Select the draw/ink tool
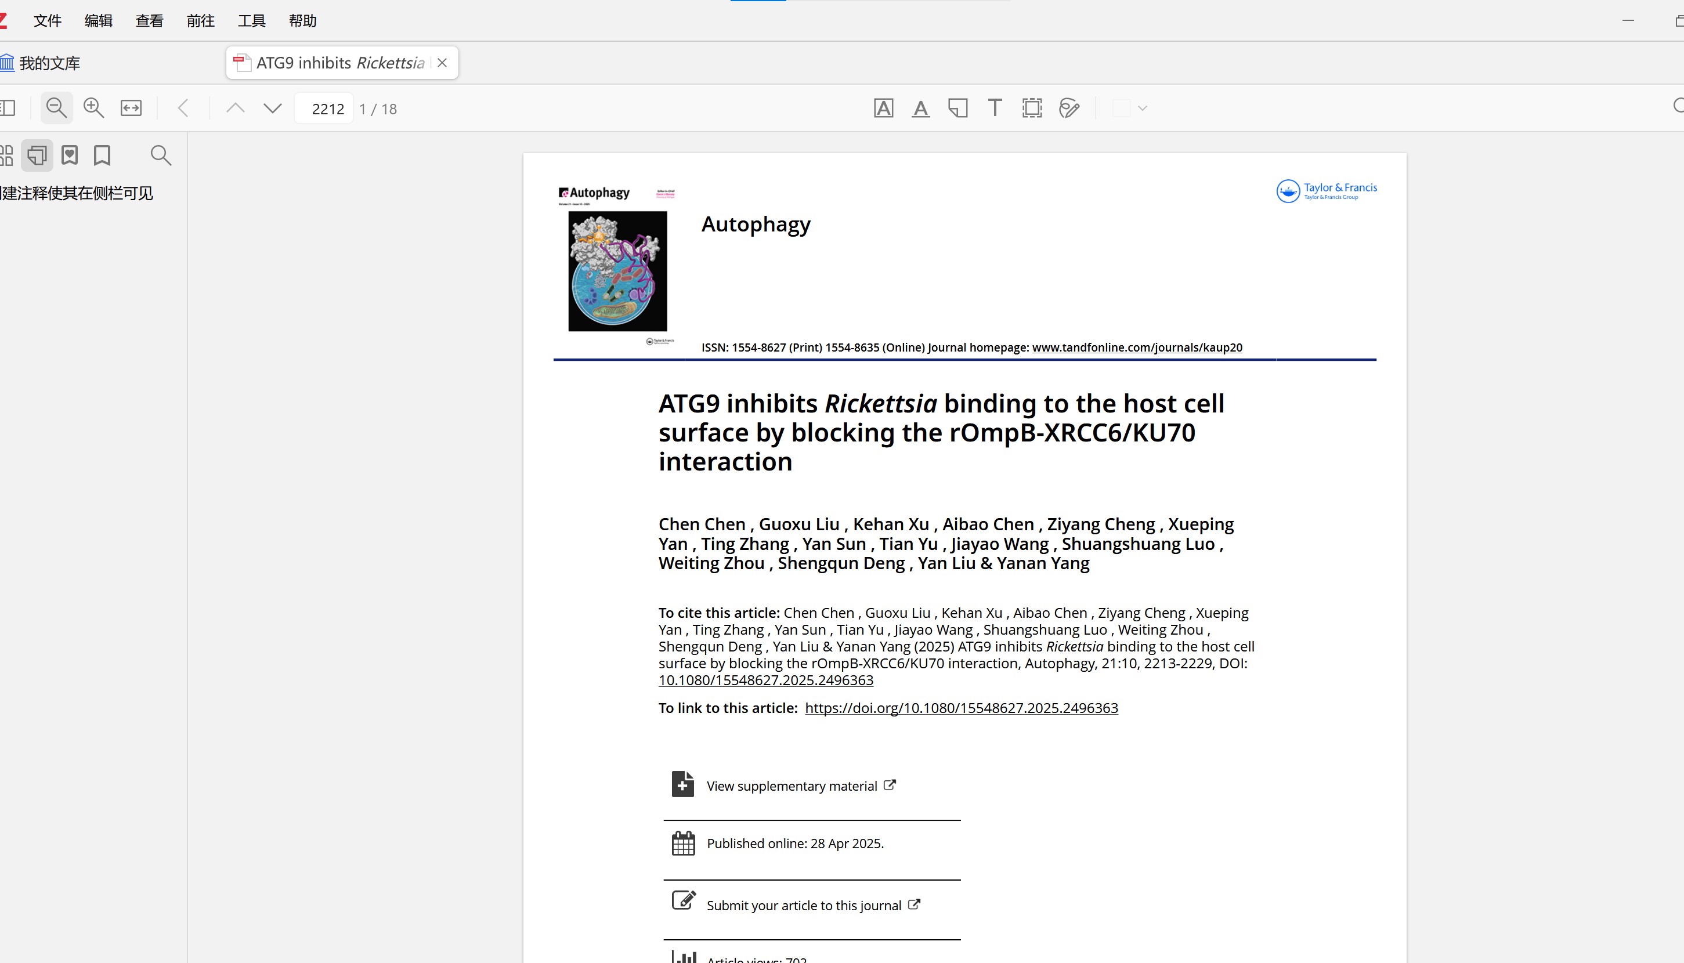Screen dimensions: 1684x963 click(1068, 108)
